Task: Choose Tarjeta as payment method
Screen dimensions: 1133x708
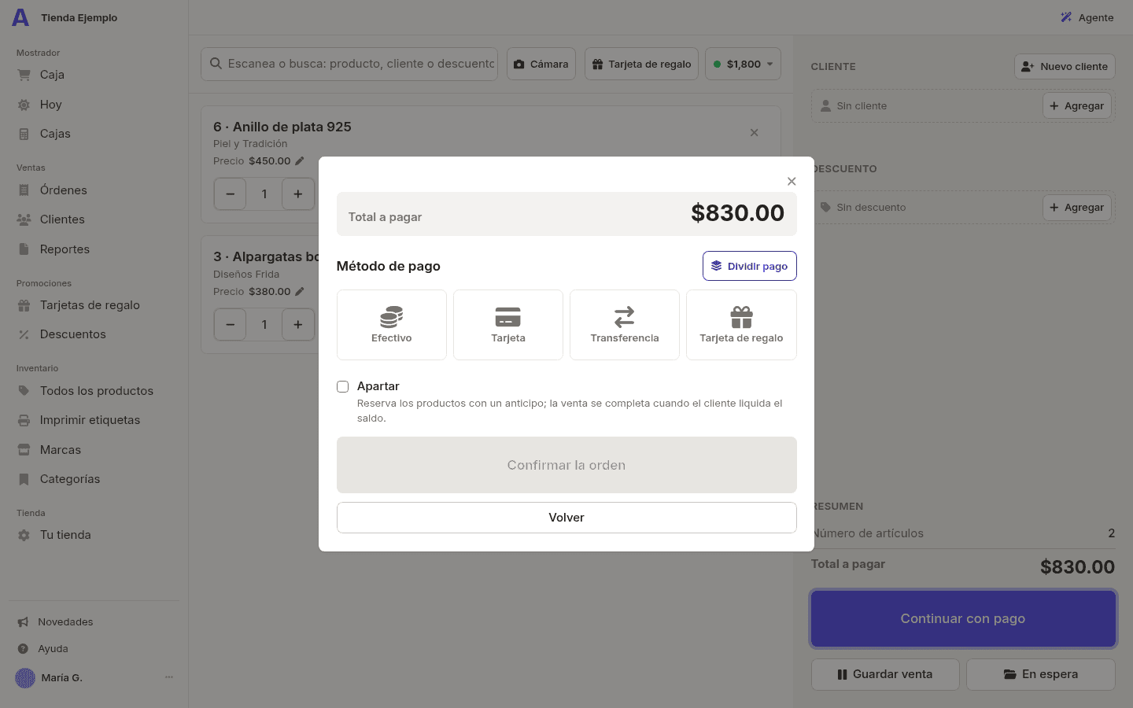Action: coord(508,325)
